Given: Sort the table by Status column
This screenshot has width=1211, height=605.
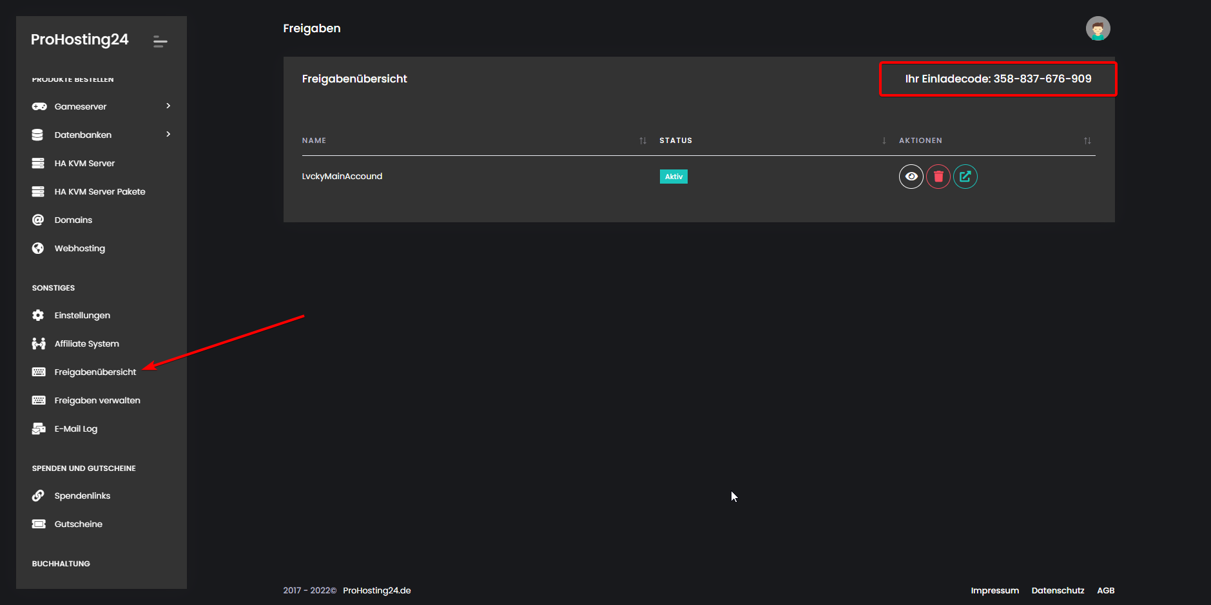Looking at the screenshot, I should [884, 140].
